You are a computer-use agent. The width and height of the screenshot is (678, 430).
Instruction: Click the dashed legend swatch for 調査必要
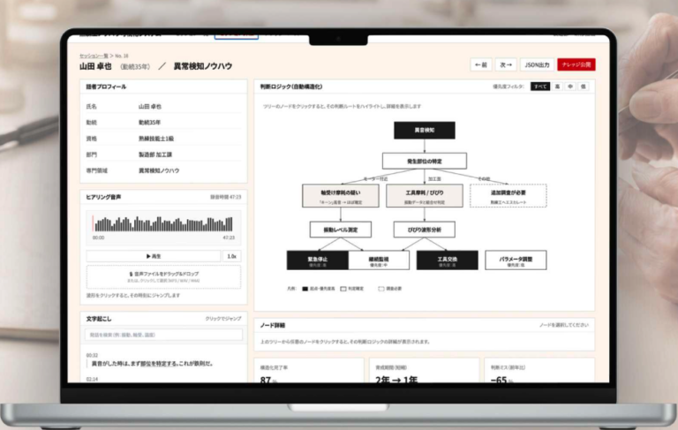click(381, 289)
